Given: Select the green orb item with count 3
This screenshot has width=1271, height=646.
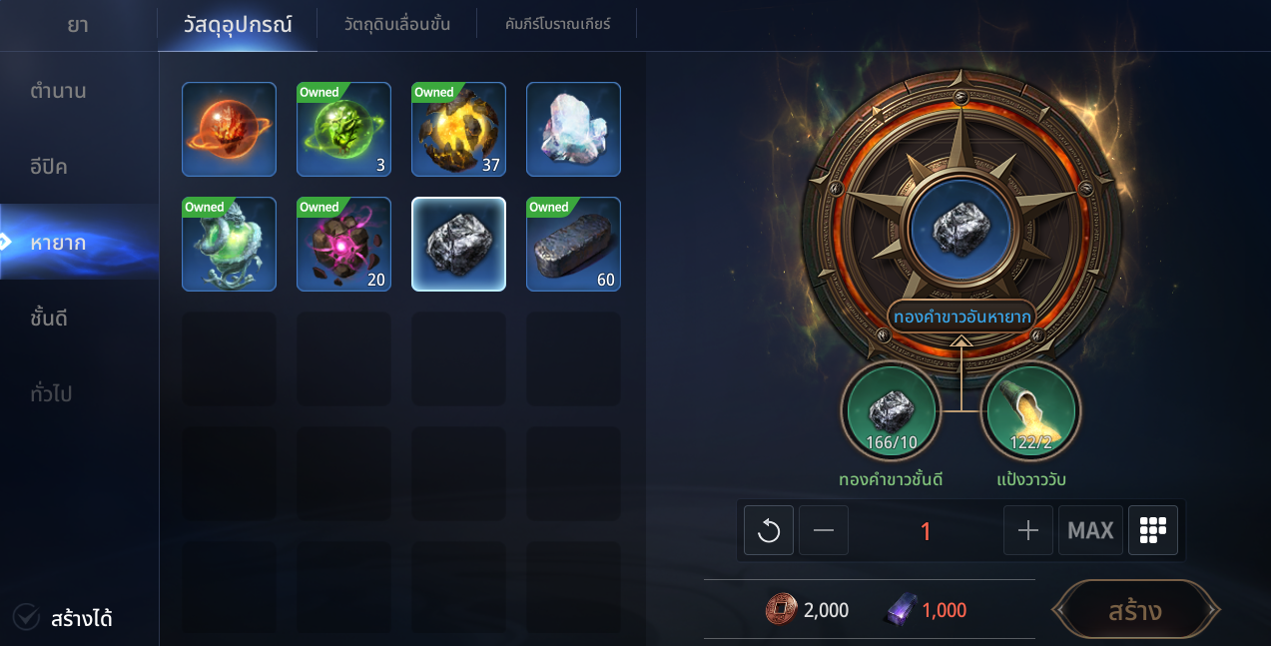Looking at the screenshot, I should tap(343, 129).
